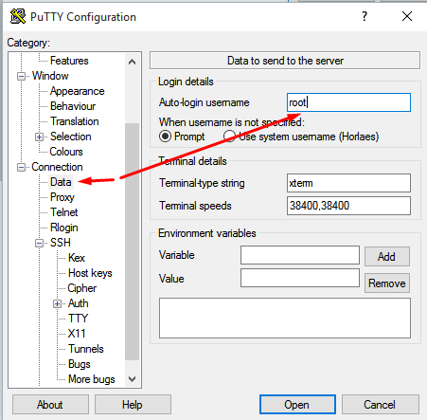Expand the Selection tree node
The height and width of the screenshot is (420, 427).
coord(39,137)
